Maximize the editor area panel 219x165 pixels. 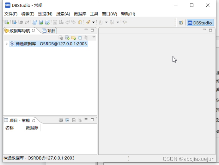[x=210, y=30]
